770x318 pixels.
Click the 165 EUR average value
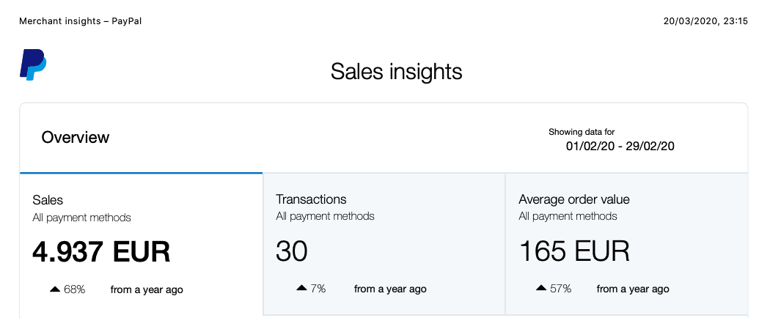coord(574,252)
